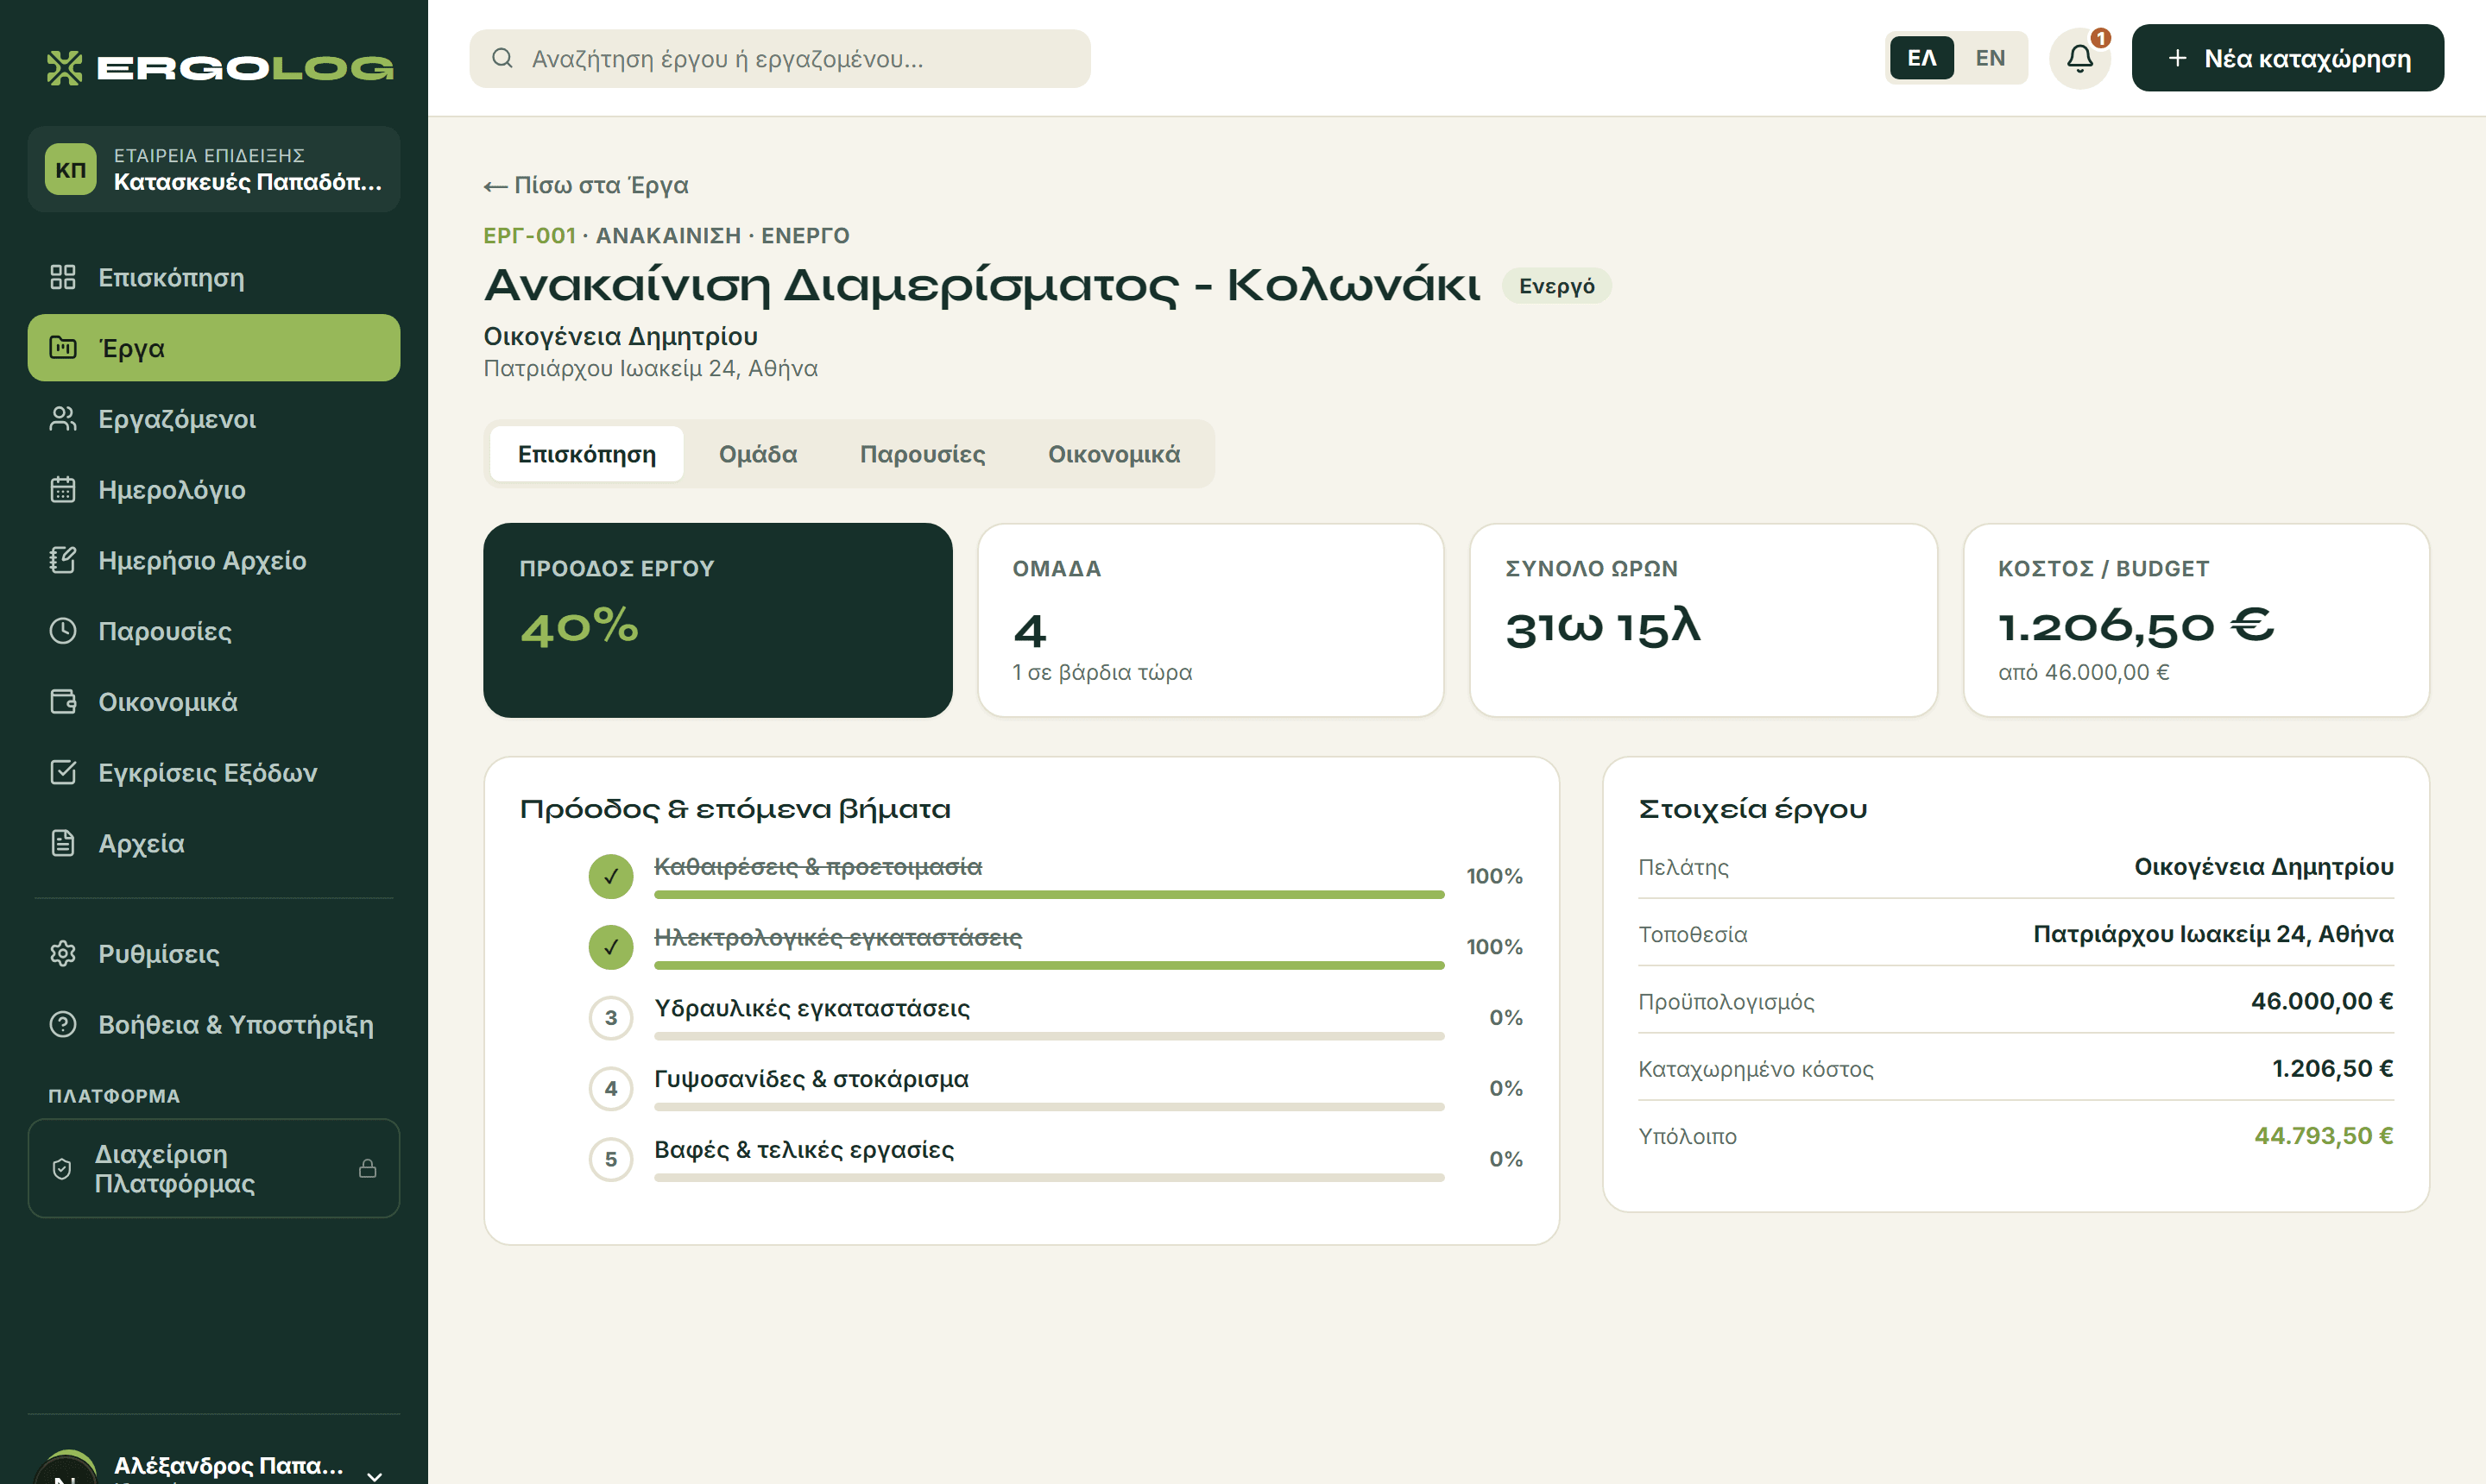Open Ρυθμίσεις in the sidebar
Viewport: 2486px width, 1484px height.
pos(214,953)
